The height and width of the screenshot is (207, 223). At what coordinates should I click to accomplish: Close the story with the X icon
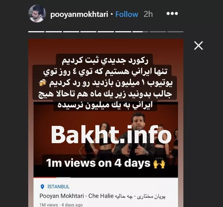pyautogui.click(x=198, y=46)
